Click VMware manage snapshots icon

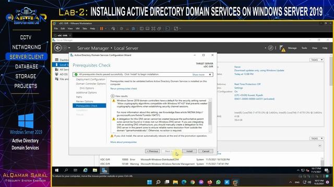pos(134,29)
